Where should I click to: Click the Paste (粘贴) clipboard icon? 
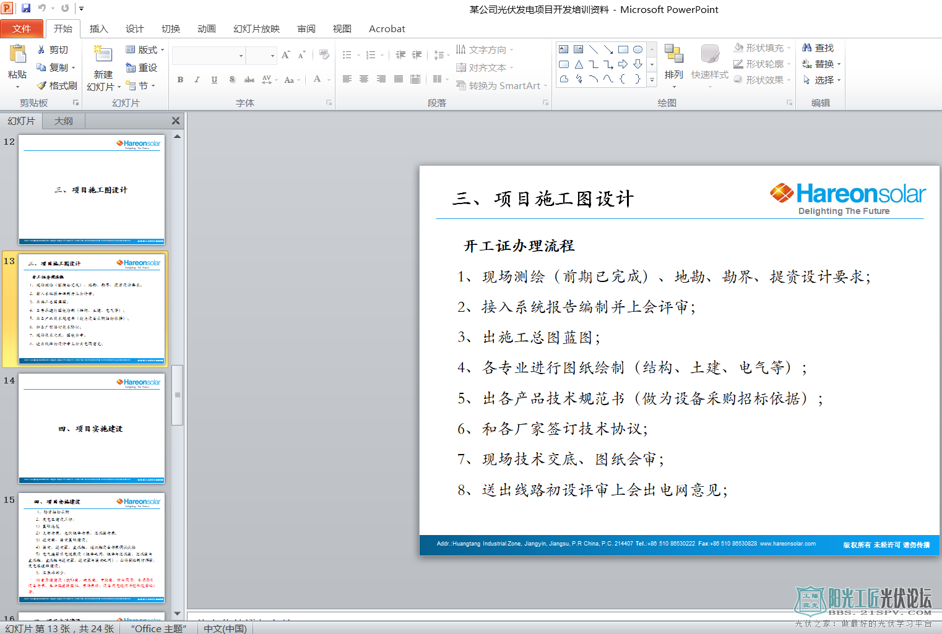pos(17,54)
